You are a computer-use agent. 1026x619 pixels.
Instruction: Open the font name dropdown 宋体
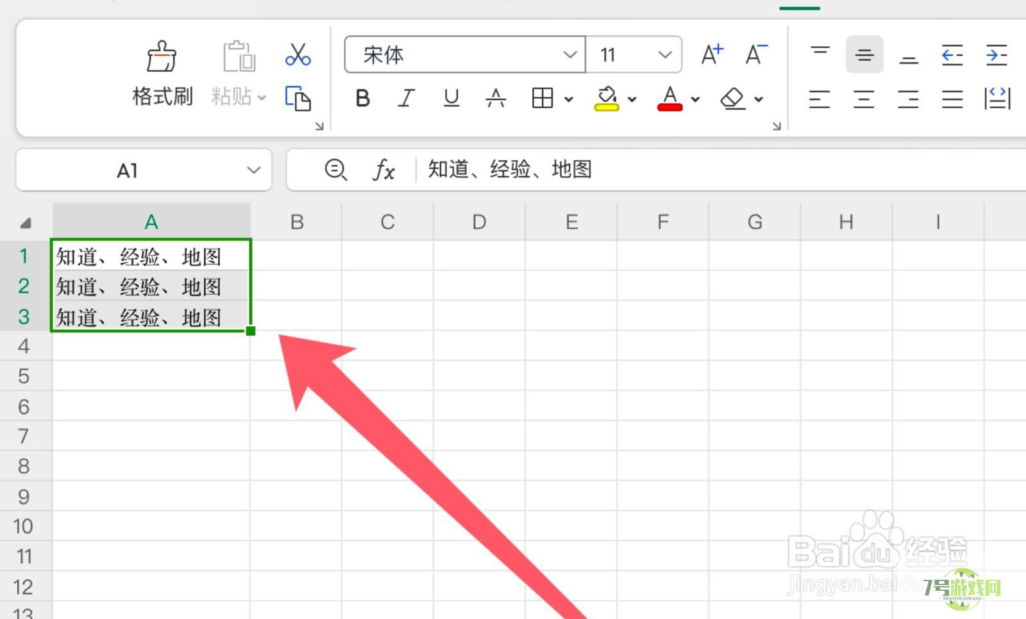tap(569, 55)
